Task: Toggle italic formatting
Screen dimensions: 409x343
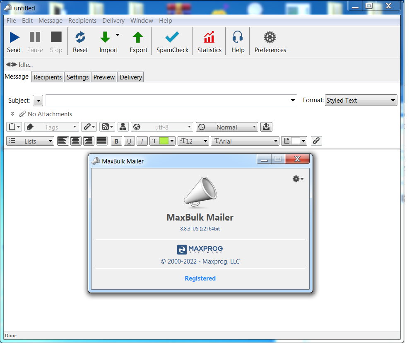Action: coord(142,141)
